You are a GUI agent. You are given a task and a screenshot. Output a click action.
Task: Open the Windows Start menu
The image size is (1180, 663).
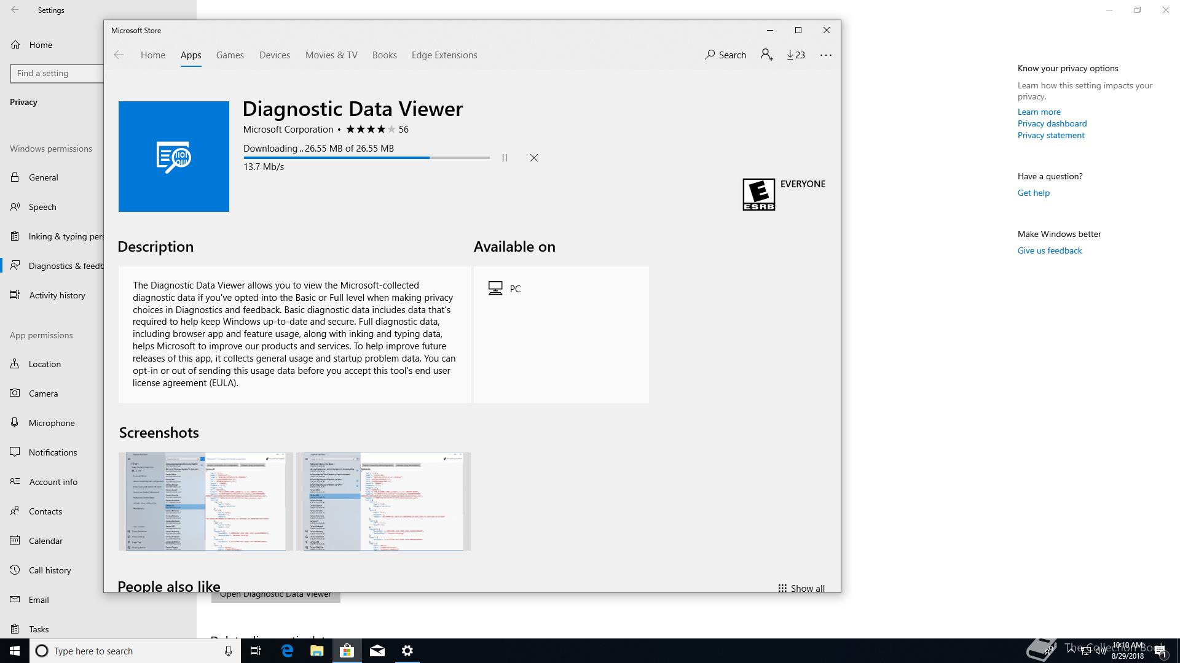point(15,651)
